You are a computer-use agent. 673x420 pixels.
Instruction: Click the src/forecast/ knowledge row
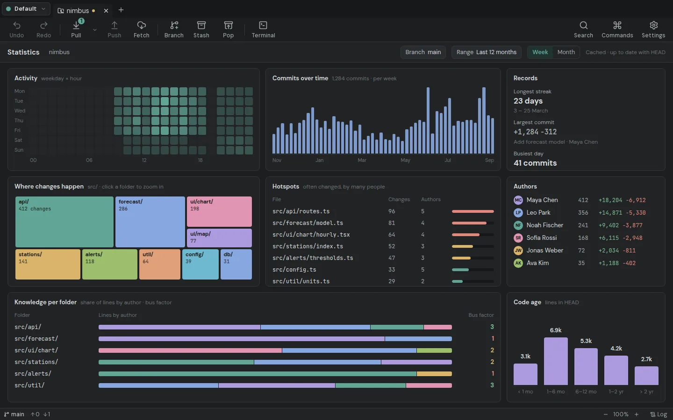pos(254,339)
